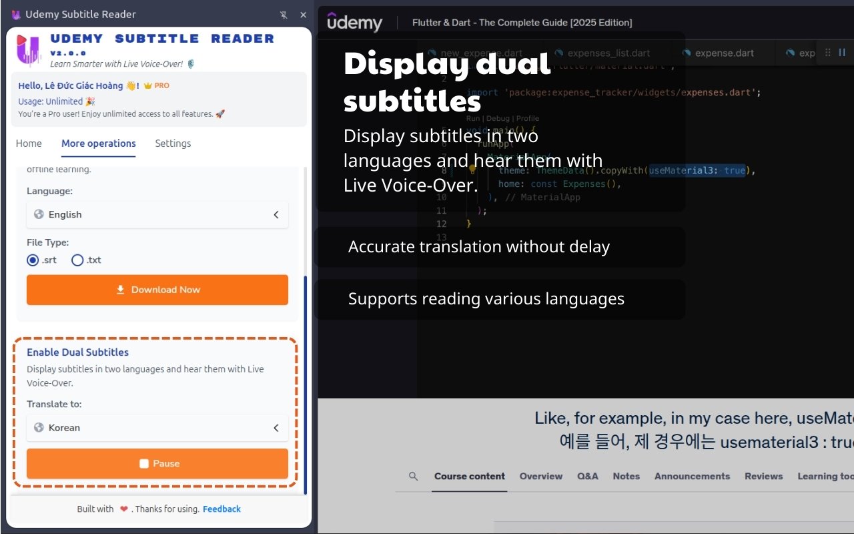854x534 pixels.
Task: Select the More operations tab
Action: (99, 144)
